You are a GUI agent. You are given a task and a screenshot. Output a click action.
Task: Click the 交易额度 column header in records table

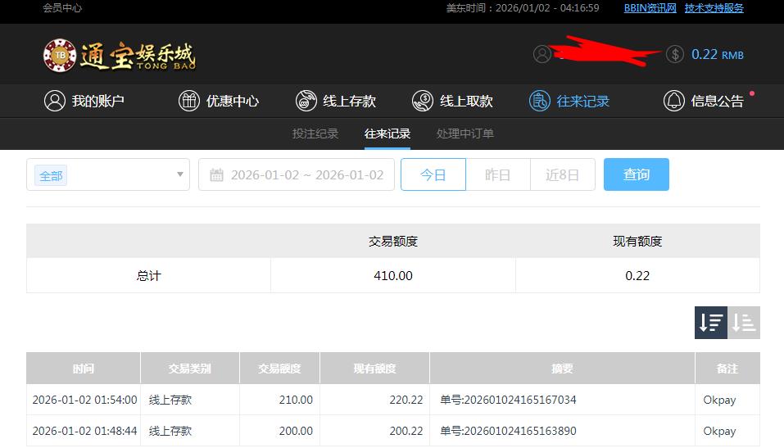[279, 369]
